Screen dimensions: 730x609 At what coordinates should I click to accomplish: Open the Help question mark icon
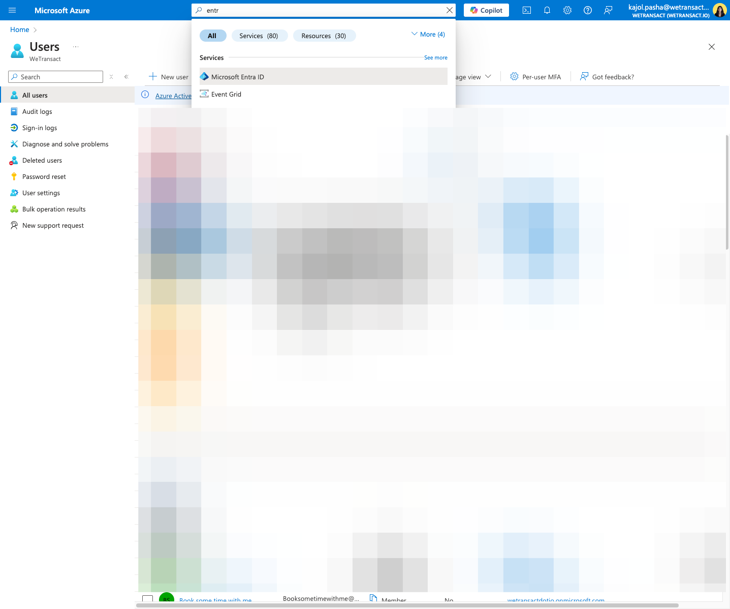click(x=588, y=10)
